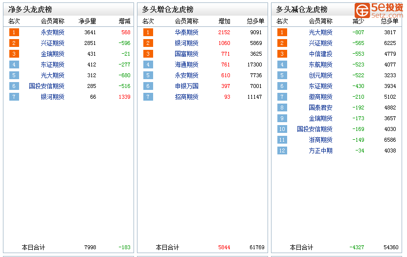Click rank 1 badge beside 永安期货
Viewport: 407px width, 257px height.
coord(14,32)
